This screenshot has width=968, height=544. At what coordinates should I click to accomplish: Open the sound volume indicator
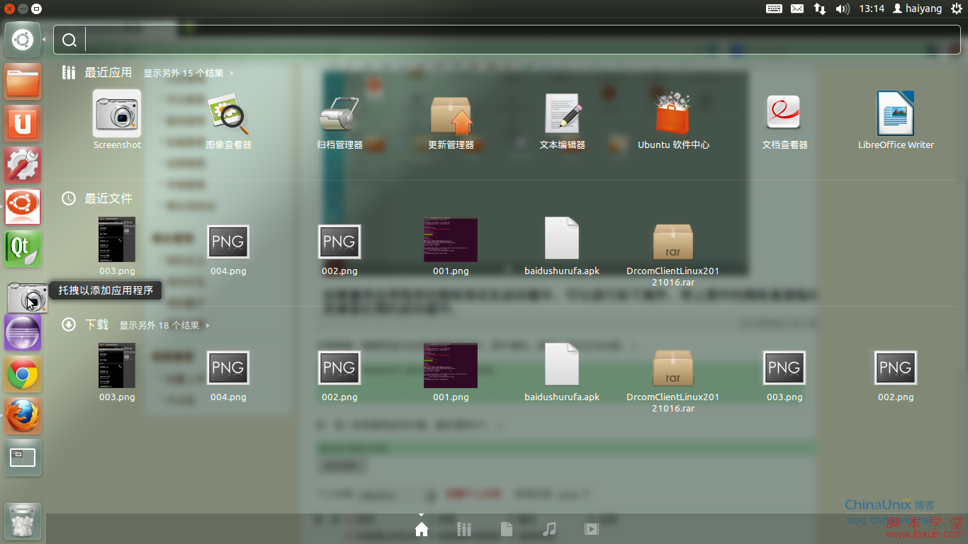pyautogui.click(x=842, y=8)
